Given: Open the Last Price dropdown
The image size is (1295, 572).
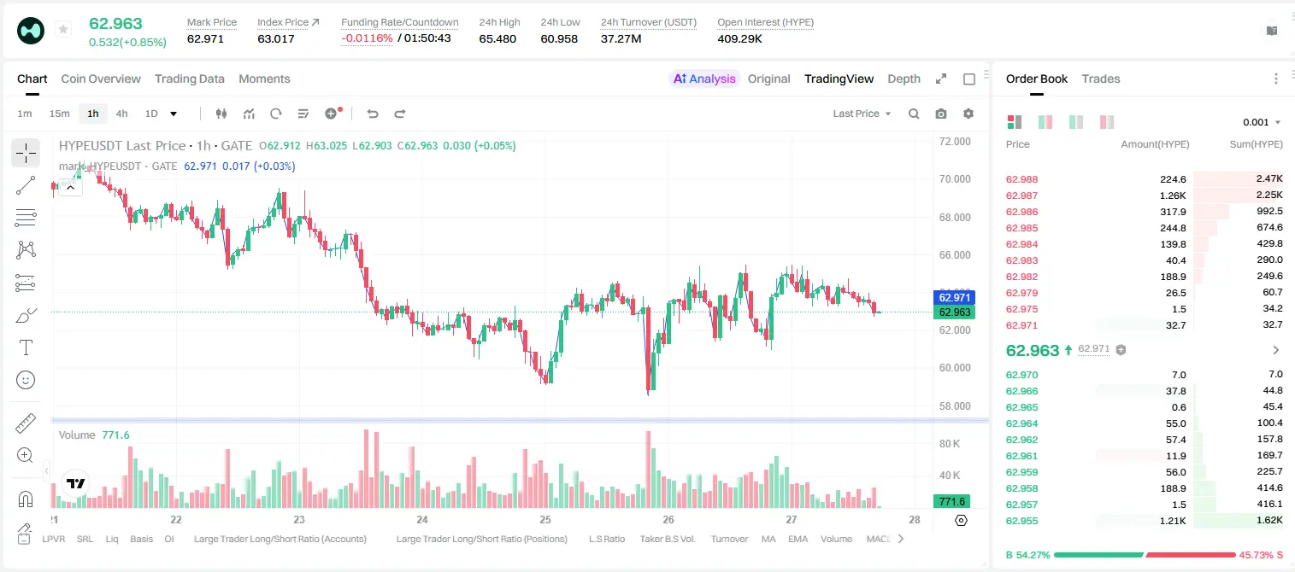Looking at the screenshot, I should [862, 114].
